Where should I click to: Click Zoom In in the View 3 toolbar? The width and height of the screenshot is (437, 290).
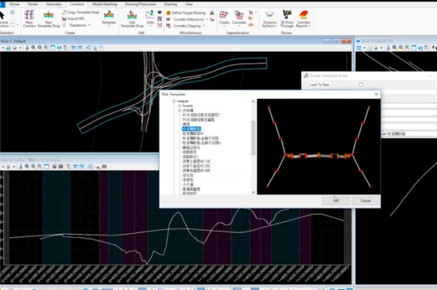[394, 48]
